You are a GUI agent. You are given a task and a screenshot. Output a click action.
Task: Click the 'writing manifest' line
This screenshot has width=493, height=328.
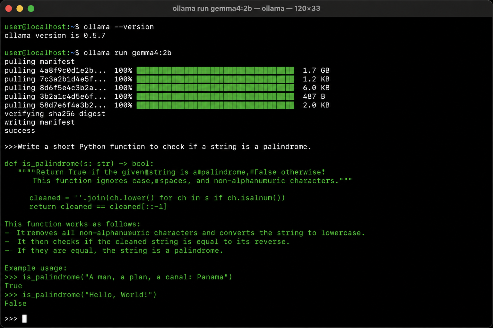(x=39, y=122)
